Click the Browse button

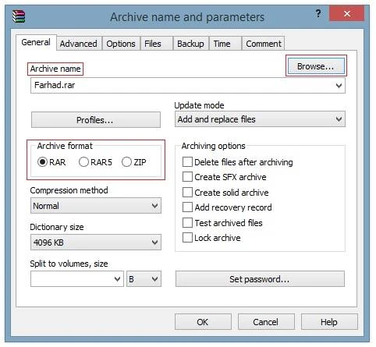(316, 66)
